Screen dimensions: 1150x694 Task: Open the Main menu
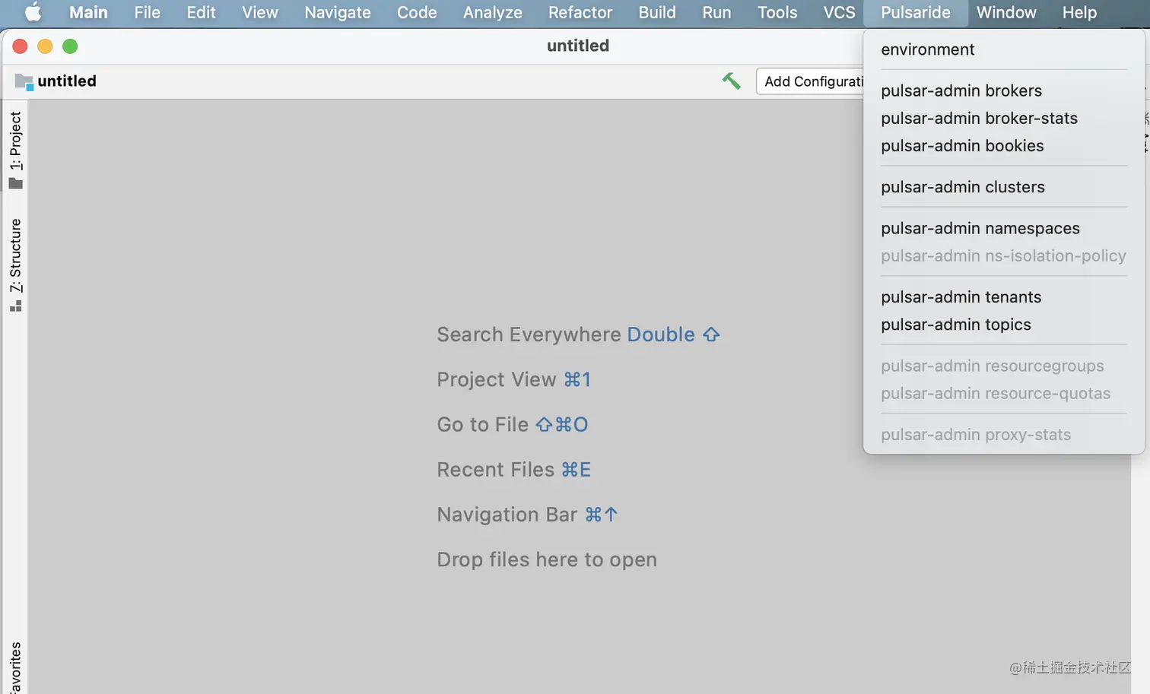tap(88, 12)
